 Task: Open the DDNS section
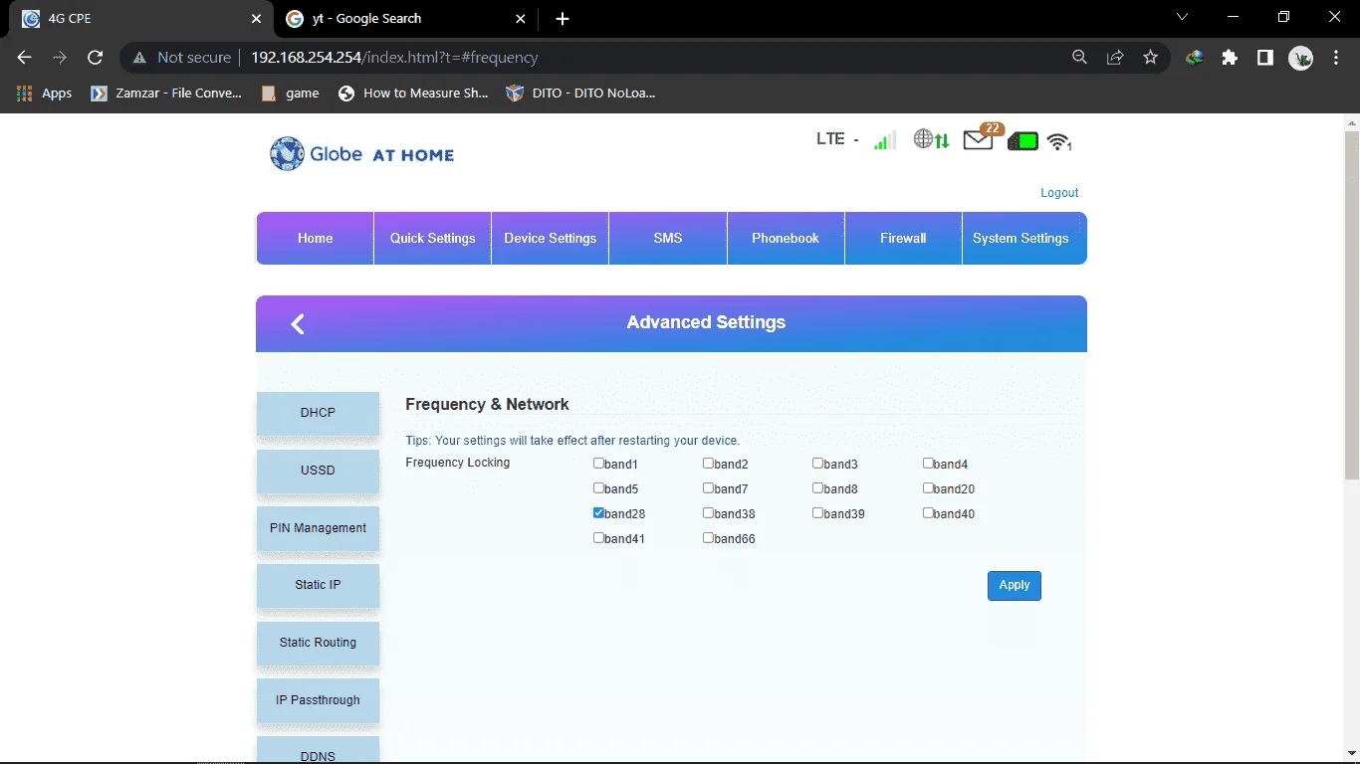[x=318, y=751]
